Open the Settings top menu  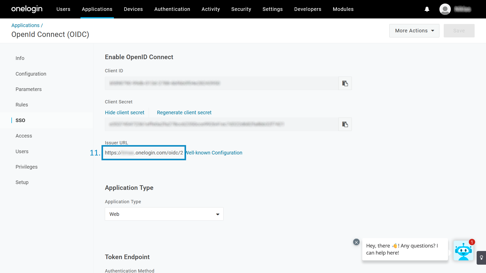coord(273,9)
